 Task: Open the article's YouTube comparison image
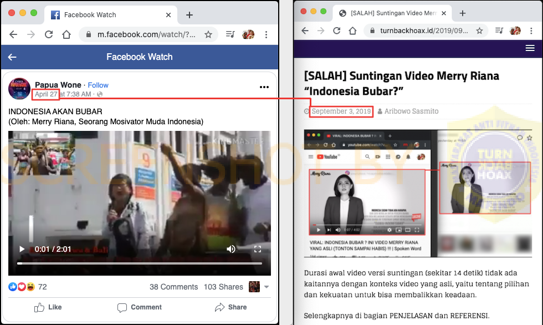[x=418, y=194]
